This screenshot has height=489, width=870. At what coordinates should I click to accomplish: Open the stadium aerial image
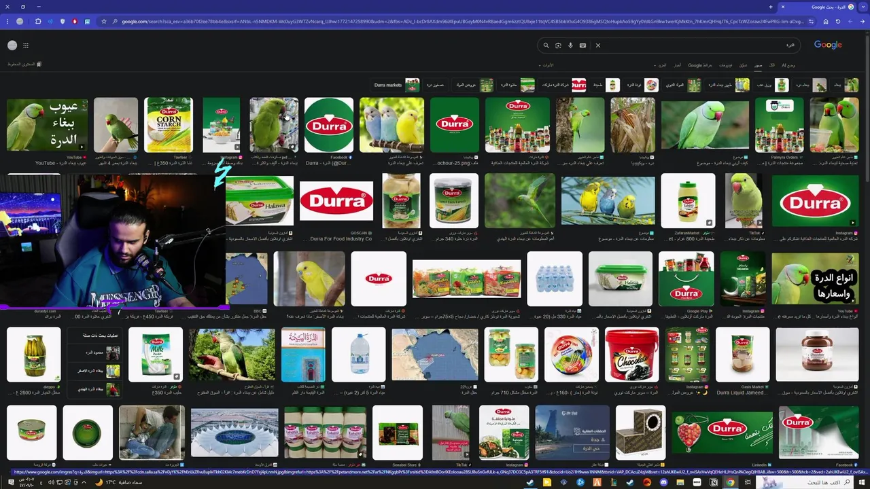[x=234, y=433]
